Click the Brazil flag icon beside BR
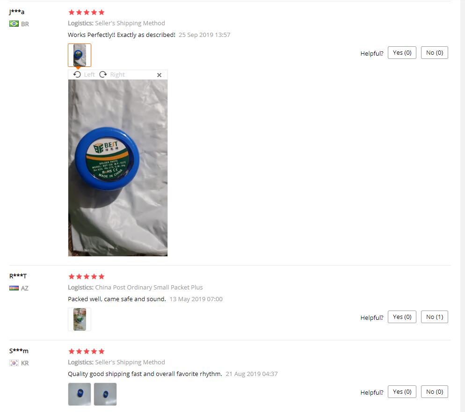The width and height of the screenshot is (465, 412). pos(14,24)
